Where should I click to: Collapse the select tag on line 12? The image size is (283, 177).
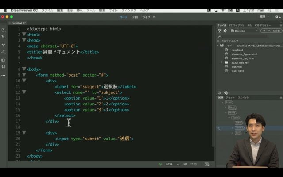click(24, 92)
